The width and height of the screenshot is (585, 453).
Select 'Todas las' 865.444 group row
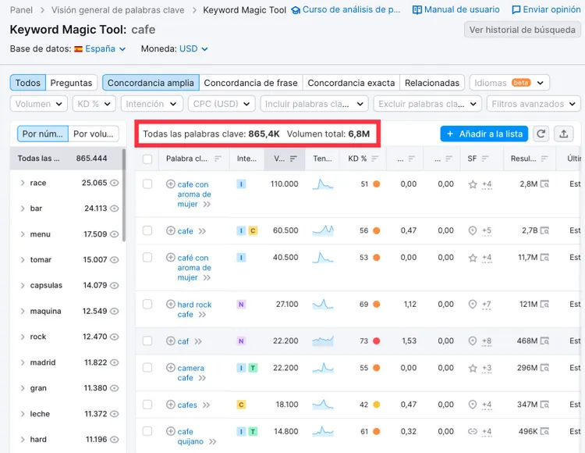click(66, 159)
